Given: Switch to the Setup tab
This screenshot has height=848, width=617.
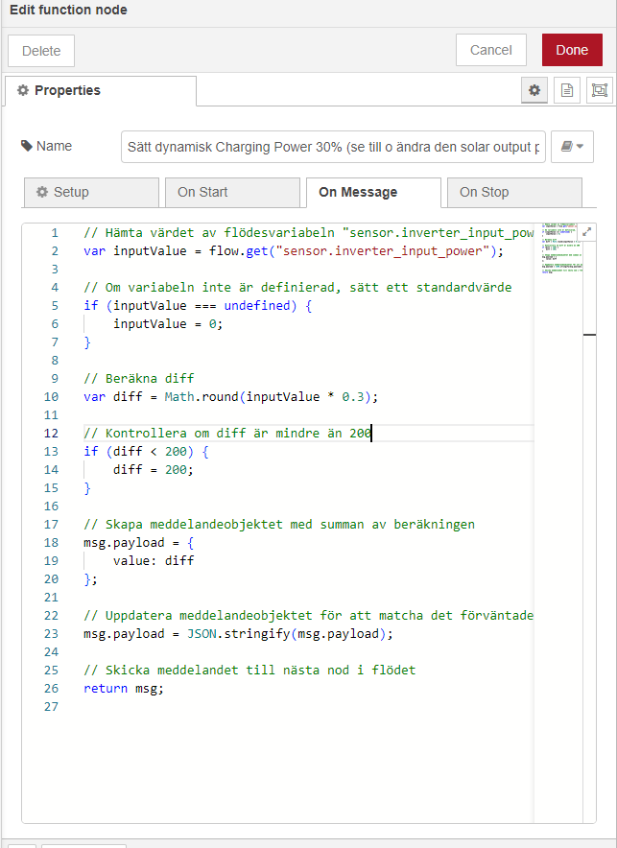Looking at the screenshot, I should (91, 193).
